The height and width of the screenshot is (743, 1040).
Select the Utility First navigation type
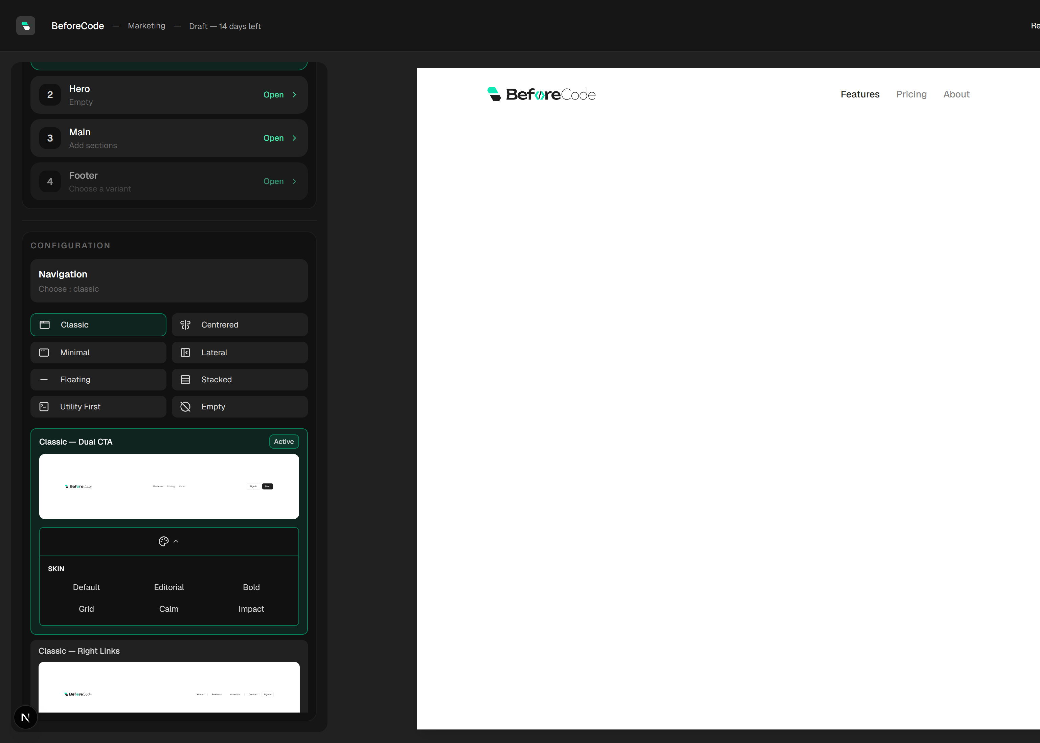98,407
